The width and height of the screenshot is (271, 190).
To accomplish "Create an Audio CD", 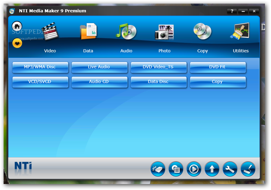I will (99, 82).
